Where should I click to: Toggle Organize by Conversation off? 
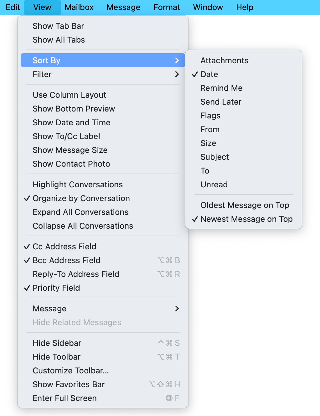[81, 198]
